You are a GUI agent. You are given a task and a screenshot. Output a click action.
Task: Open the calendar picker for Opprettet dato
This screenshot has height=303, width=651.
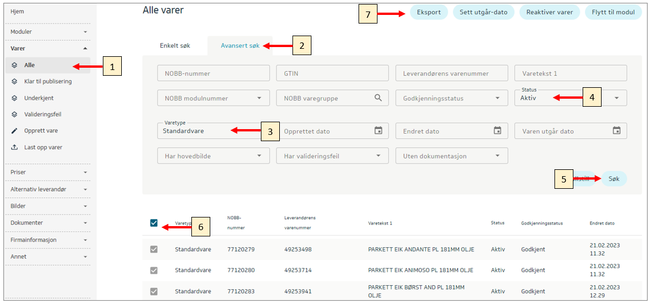pyautogui.click(x=378, y=131)
